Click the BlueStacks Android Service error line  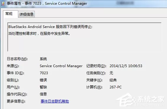coord(50,27)
